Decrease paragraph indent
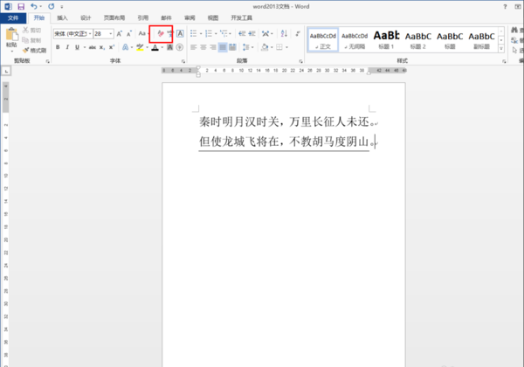The width and height of the screenshot is (524, 367). pos(242,33)
